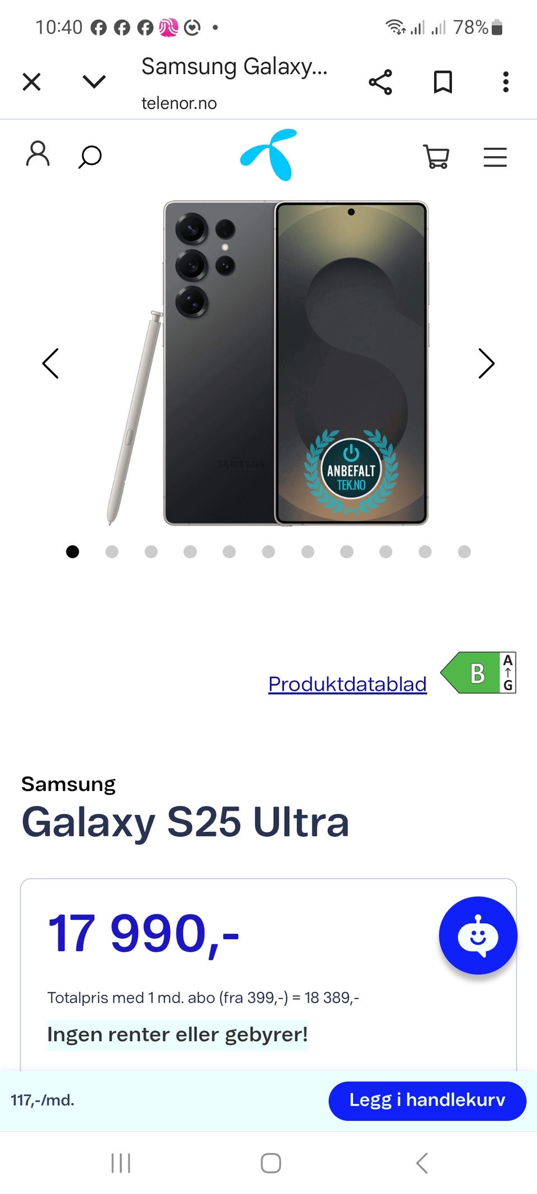The height and width of the screenshot is (1194, 537).
Task: Open browser three-dot options menu
Action: [506, 82]
